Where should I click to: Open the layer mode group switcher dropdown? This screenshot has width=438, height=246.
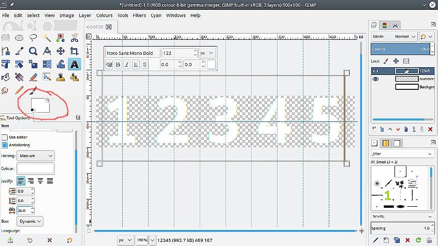(x=426, y=37)
